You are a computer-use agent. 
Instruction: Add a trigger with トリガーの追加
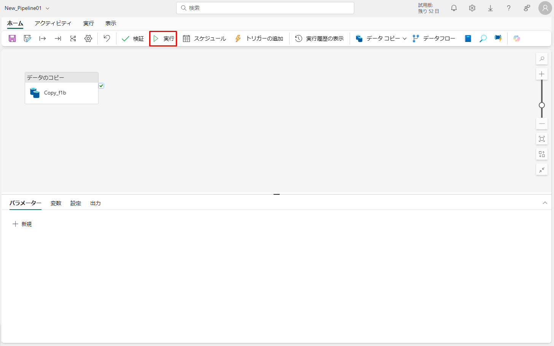(x=259, y=38)
